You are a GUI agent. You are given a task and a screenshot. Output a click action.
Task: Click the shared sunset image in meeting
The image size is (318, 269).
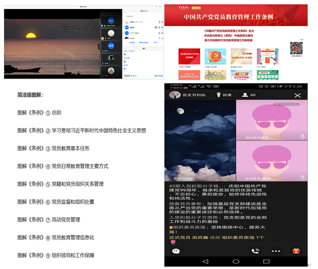click(x=52, y=47)
